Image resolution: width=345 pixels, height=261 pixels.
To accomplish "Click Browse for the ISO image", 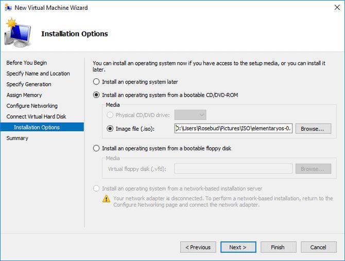I will point(313,129).
